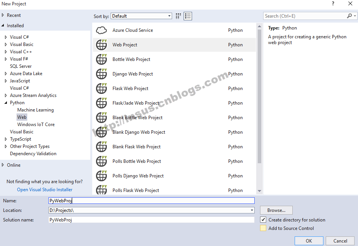Expand the Azure Stream Analytics node

coord(6,95)
